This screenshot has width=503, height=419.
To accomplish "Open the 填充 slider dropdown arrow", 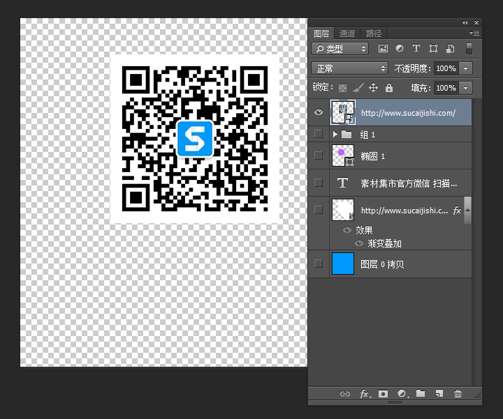I will tap(466, 88).
